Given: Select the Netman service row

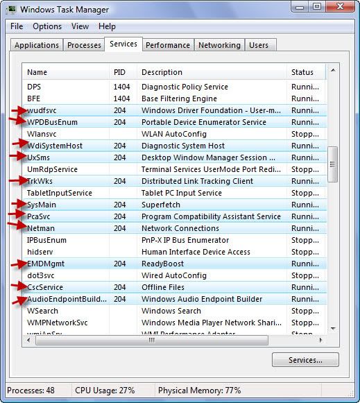Looking at the screenshot, I should click(175, 228).
